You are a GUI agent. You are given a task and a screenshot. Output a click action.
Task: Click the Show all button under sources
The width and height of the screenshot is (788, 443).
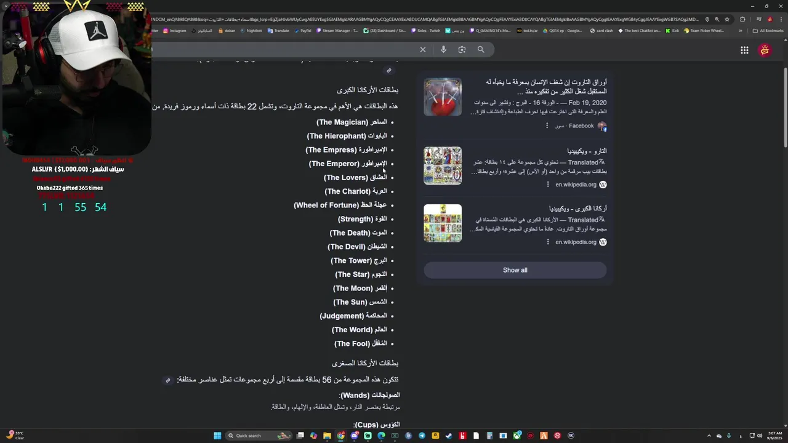click(x=515, y=270)
